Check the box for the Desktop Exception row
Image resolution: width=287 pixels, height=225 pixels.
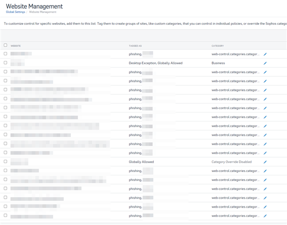pyautogui.click(x=6, y=62)
